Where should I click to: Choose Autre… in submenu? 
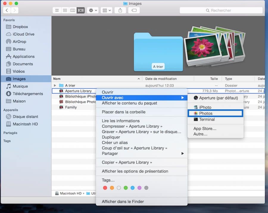[216, 134]
